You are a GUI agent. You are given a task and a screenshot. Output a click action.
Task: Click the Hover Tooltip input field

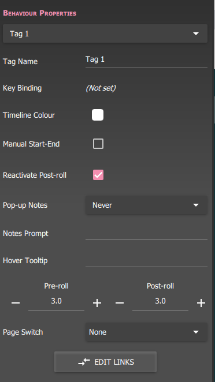tap(146, 260)
